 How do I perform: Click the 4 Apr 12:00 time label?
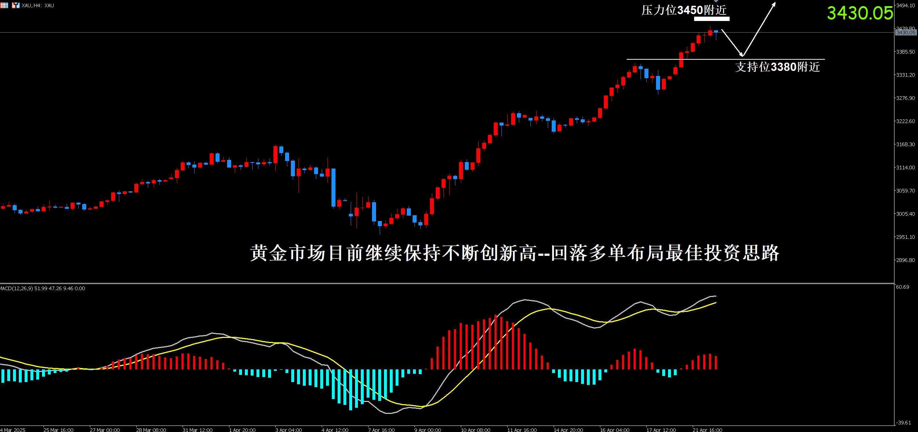click(x=335, y=429)
